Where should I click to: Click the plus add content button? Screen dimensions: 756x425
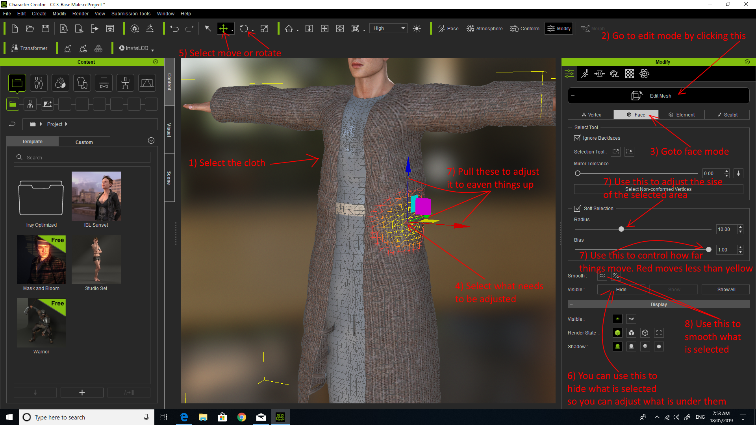tap(82, 393)
